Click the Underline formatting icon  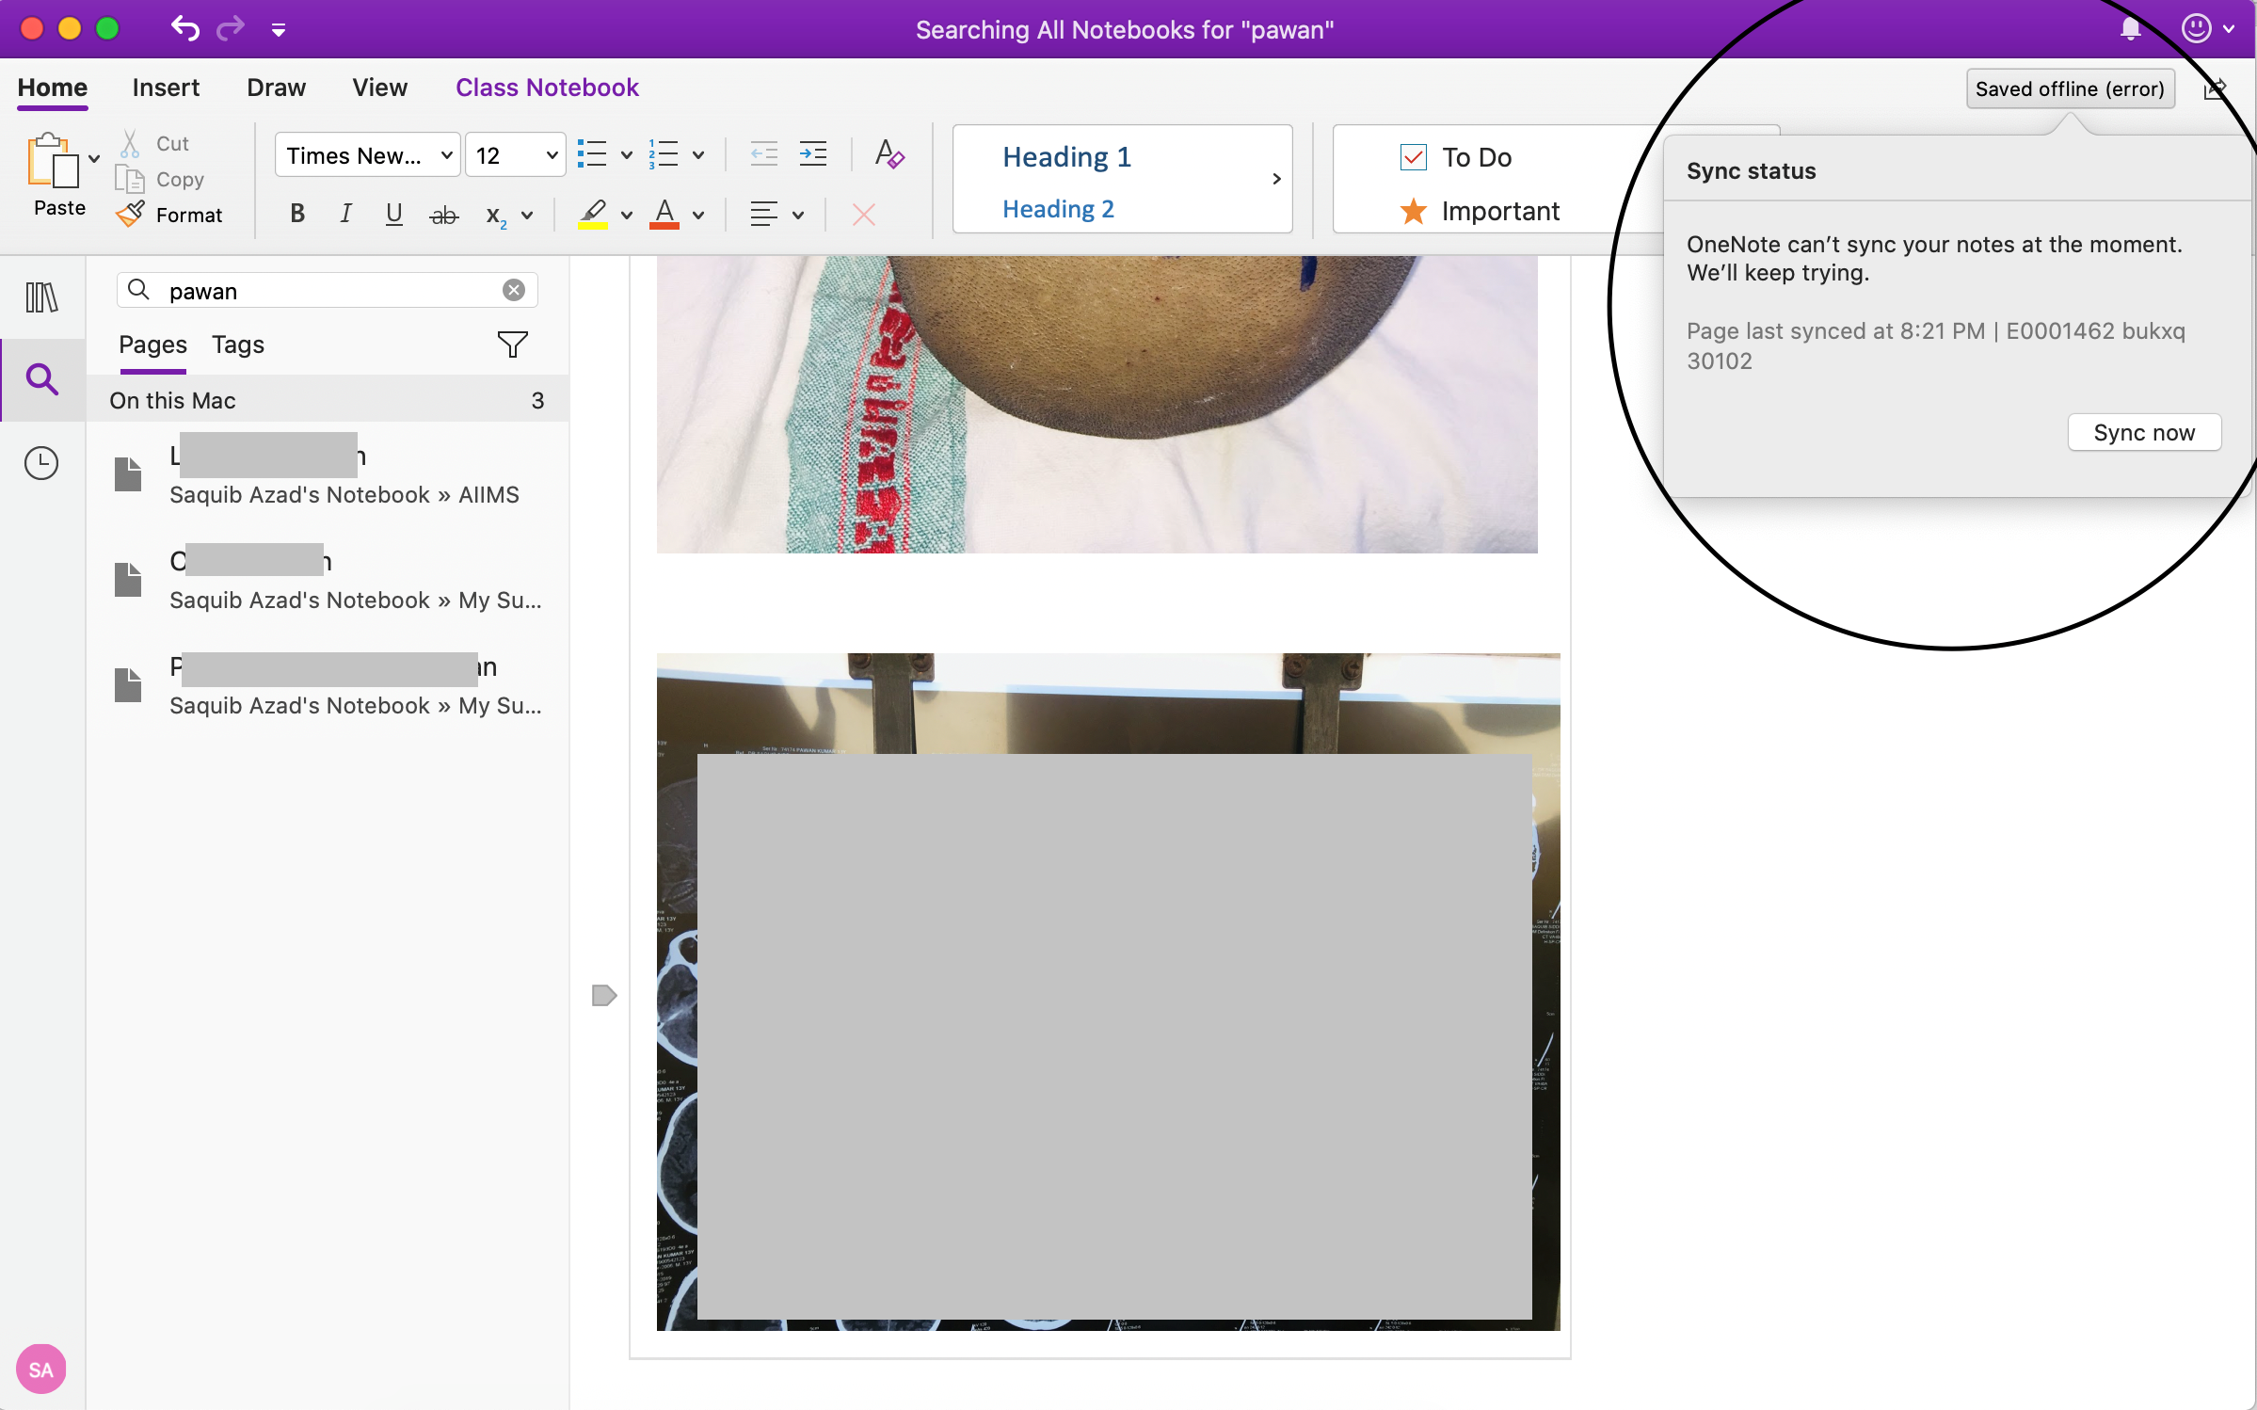(396, 216)
